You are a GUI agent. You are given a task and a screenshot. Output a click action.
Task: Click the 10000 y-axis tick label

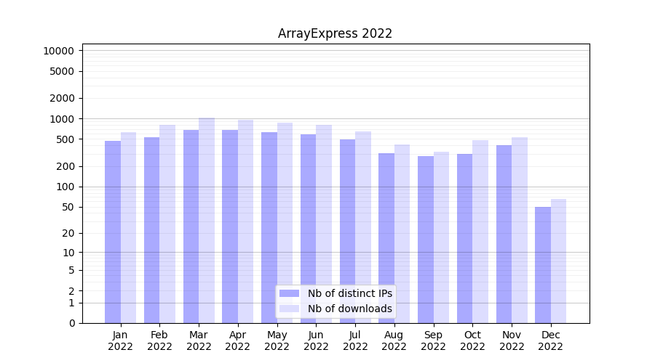coord(58,51)
